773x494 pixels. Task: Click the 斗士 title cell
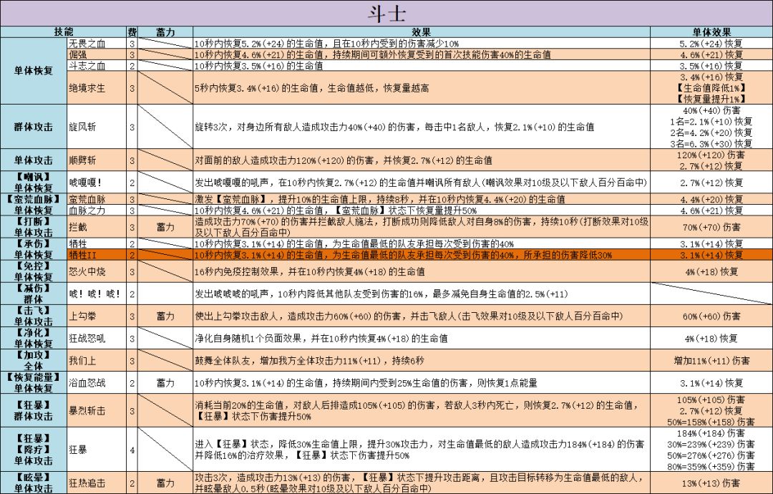(x=386, y=14)
